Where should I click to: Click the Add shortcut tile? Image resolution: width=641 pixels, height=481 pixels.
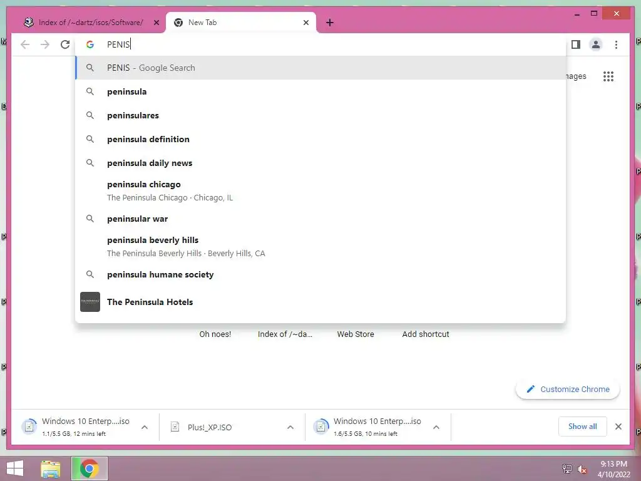tap(426, 334)
